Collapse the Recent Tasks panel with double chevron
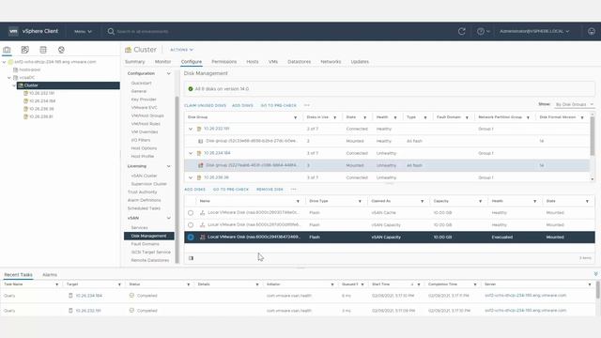This screenshot has width=601, height=338. (595, 274)
